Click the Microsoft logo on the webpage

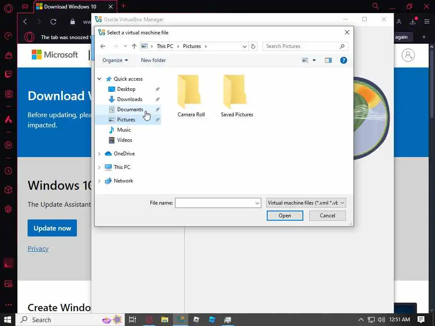[55, 55]
